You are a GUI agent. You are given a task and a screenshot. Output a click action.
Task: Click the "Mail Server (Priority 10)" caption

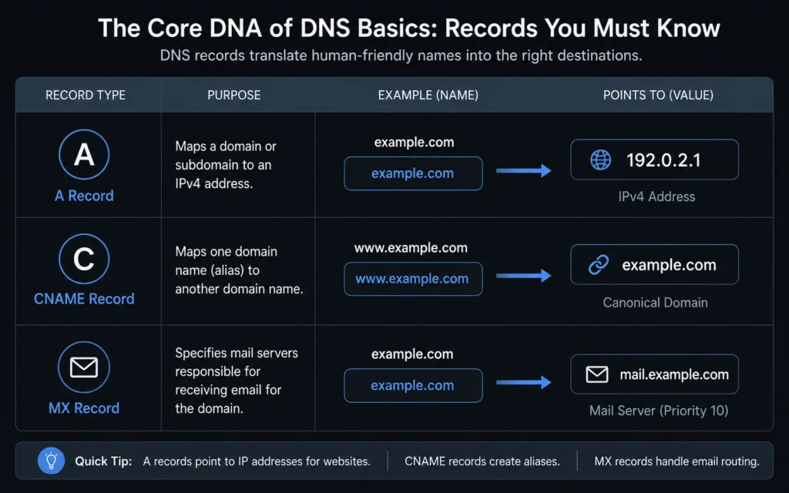(x=659, y=411)
